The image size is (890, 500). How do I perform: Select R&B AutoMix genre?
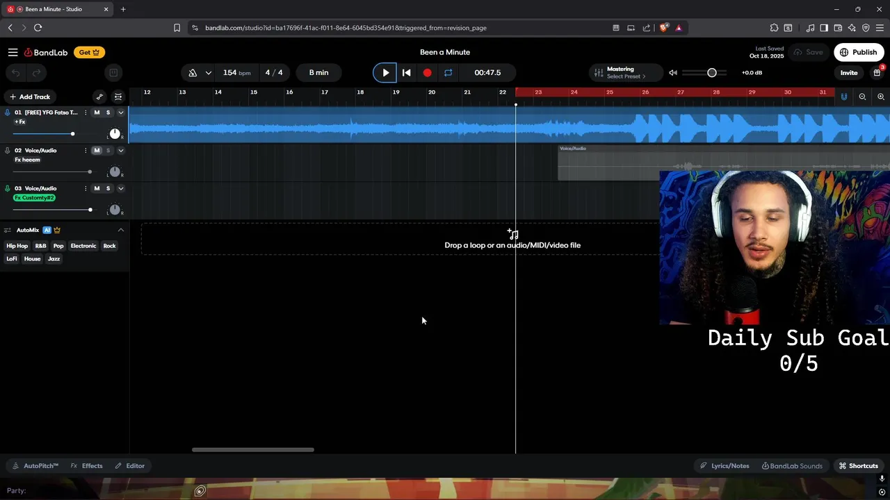click(x=41, y=246)
